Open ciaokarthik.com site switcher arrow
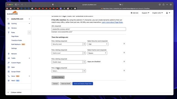The width and height of the screenshot is (177, 99). click(x=29, y=19)
